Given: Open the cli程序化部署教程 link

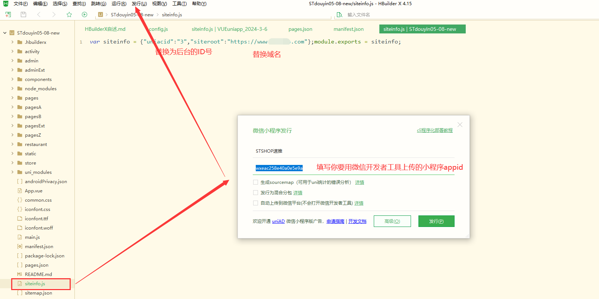Looking at the screenshot, I should point(435,130).
